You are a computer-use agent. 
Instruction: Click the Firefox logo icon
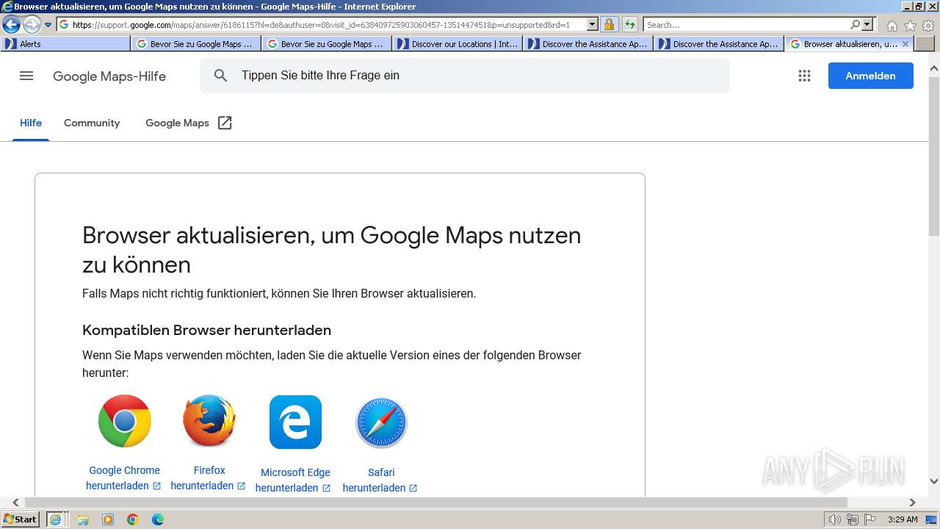(209, 421)
